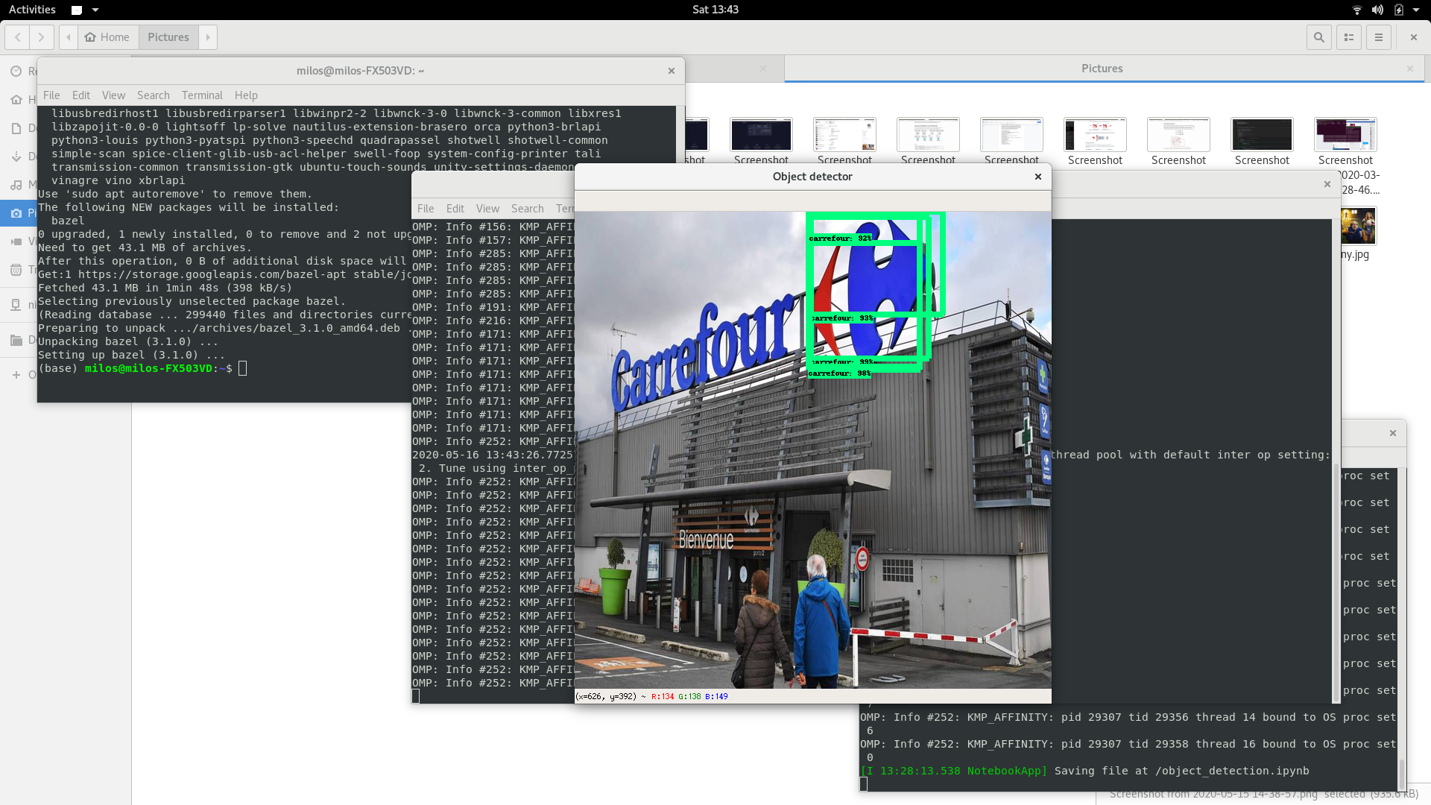Click the Home breadcrumb button in Files

click(x=108, y=37)
